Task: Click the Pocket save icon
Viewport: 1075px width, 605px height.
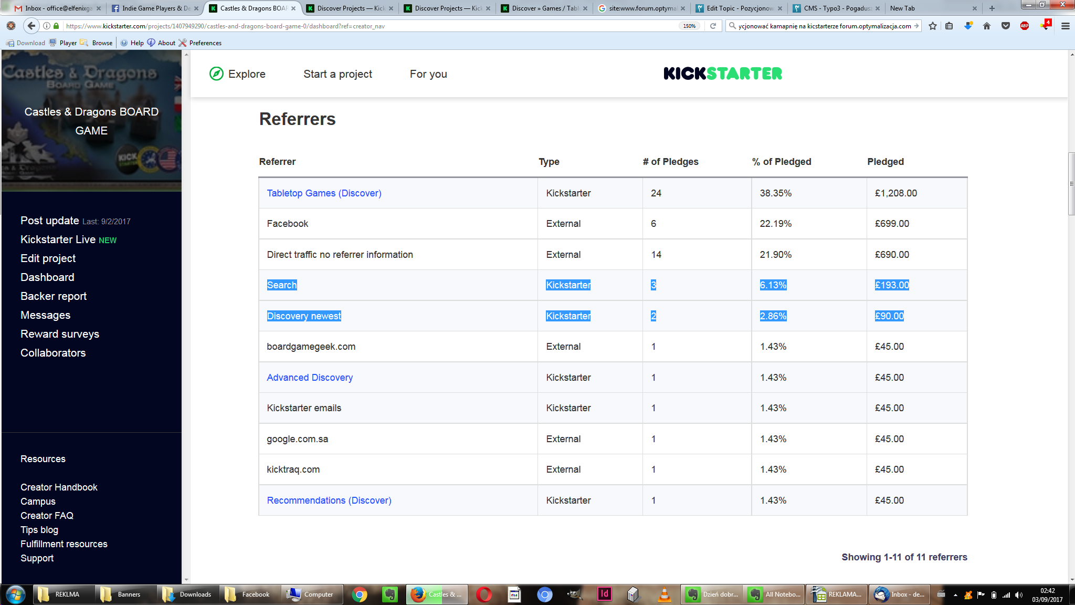Action: click(x=1006, y=26)
